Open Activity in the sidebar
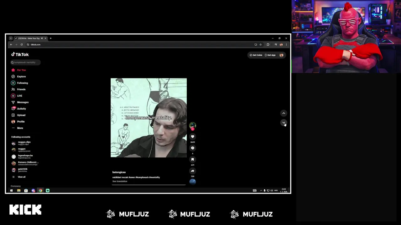The height and width of the screenshot is (225, 401). (19, 109)
